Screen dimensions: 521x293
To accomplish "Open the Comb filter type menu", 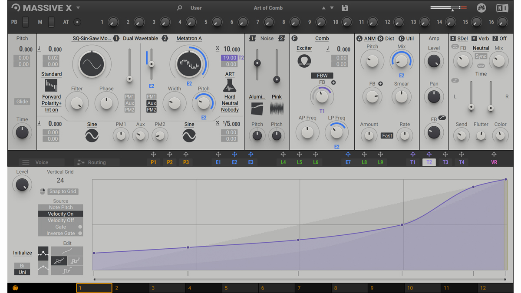I will point(322,38).
